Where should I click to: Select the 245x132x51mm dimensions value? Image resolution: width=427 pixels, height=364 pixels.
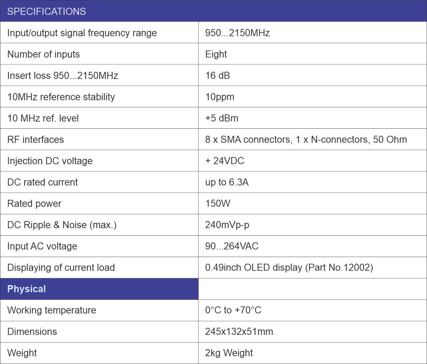(239, 332)
